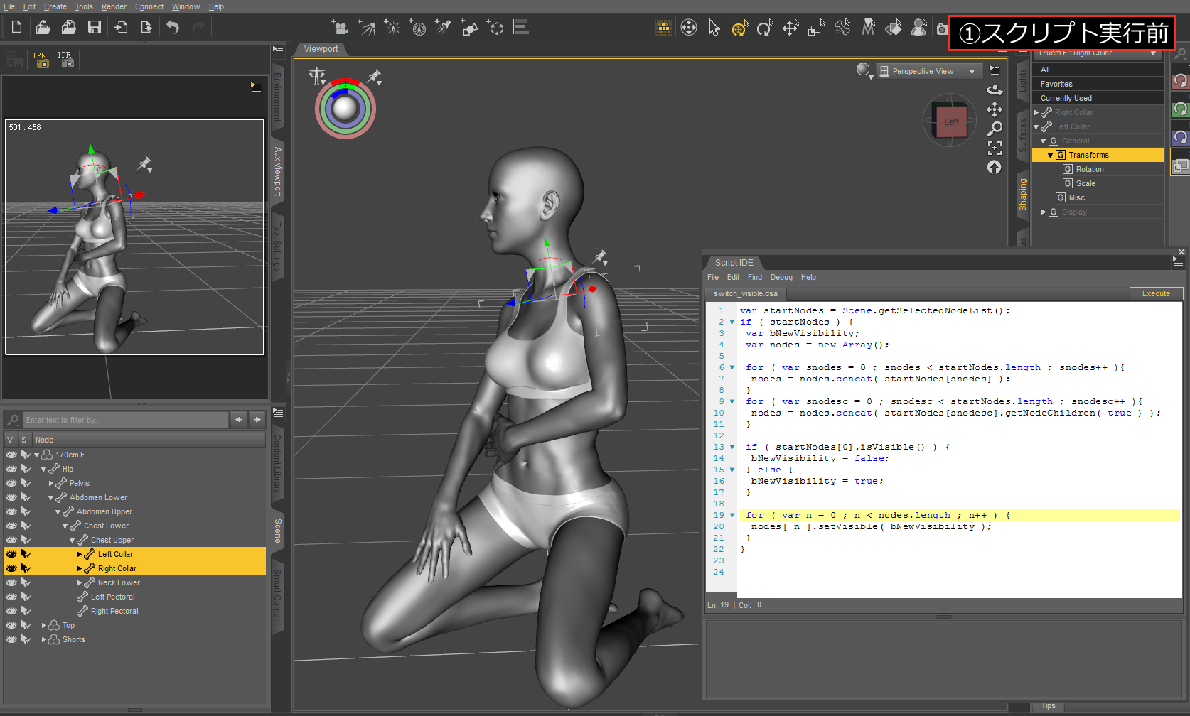Create a new null object
The width and height of the screenshot is (1190, 716).
coord(495,28)
